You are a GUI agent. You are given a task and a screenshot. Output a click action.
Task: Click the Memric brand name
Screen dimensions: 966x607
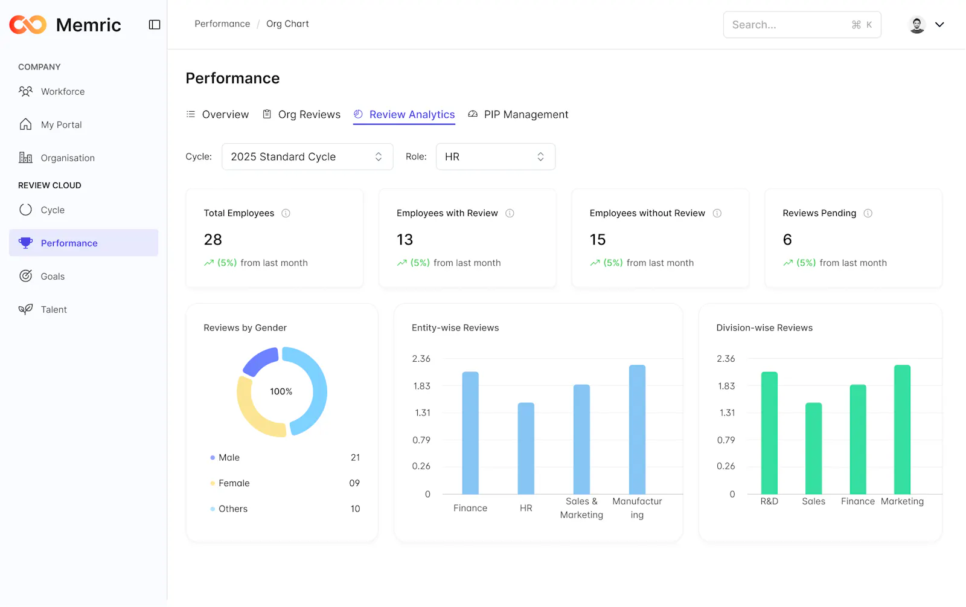point(89,25)
